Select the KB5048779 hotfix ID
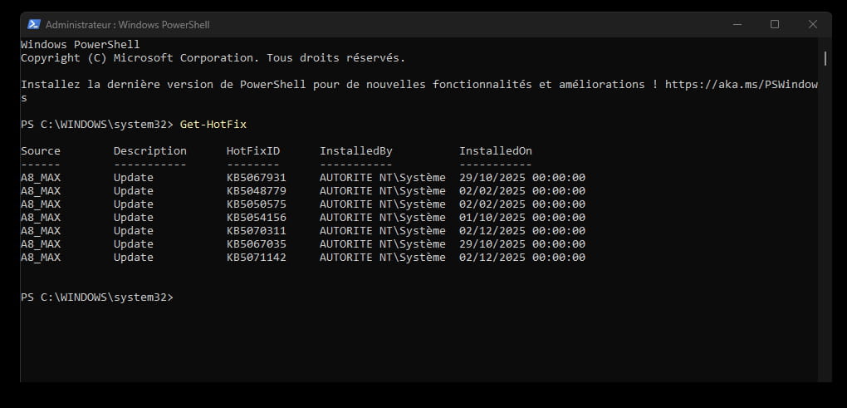The image size is (847, 408). (256, 191)
